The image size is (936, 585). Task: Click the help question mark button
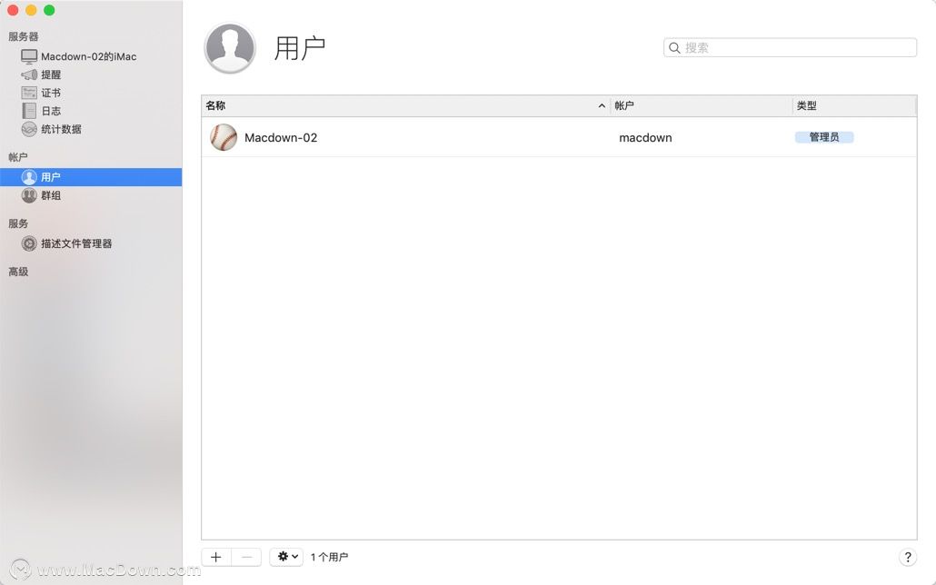(907, 557)
